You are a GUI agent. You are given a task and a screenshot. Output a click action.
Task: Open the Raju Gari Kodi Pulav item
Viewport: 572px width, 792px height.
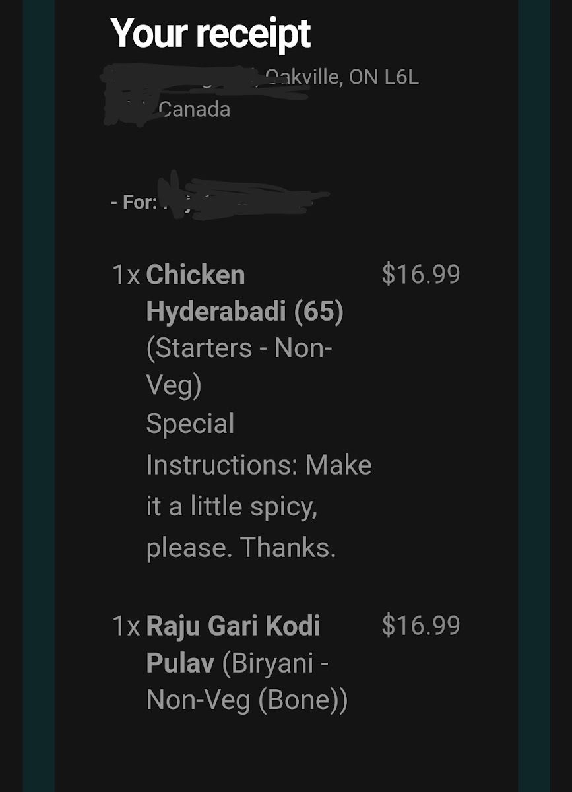point(232,627)
